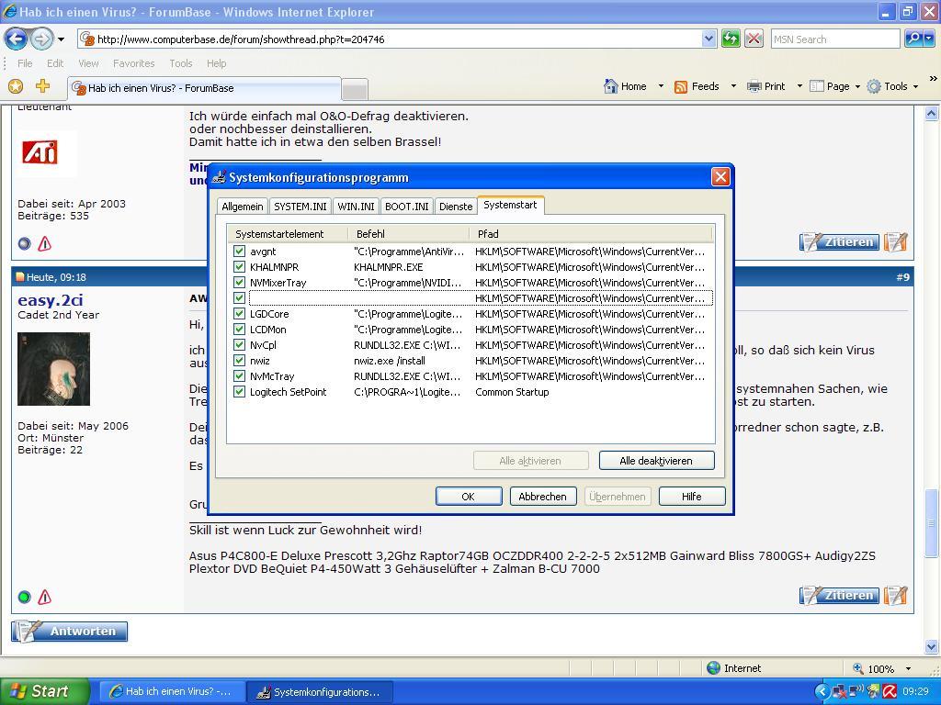941x705 pixels.
Task: Open the Page toolbar menu
Action: point(834,86)
